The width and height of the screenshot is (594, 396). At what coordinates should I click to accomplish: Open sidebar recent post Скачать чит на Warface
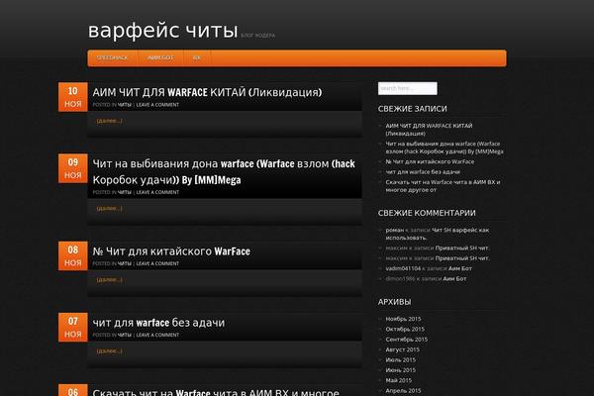443,186
